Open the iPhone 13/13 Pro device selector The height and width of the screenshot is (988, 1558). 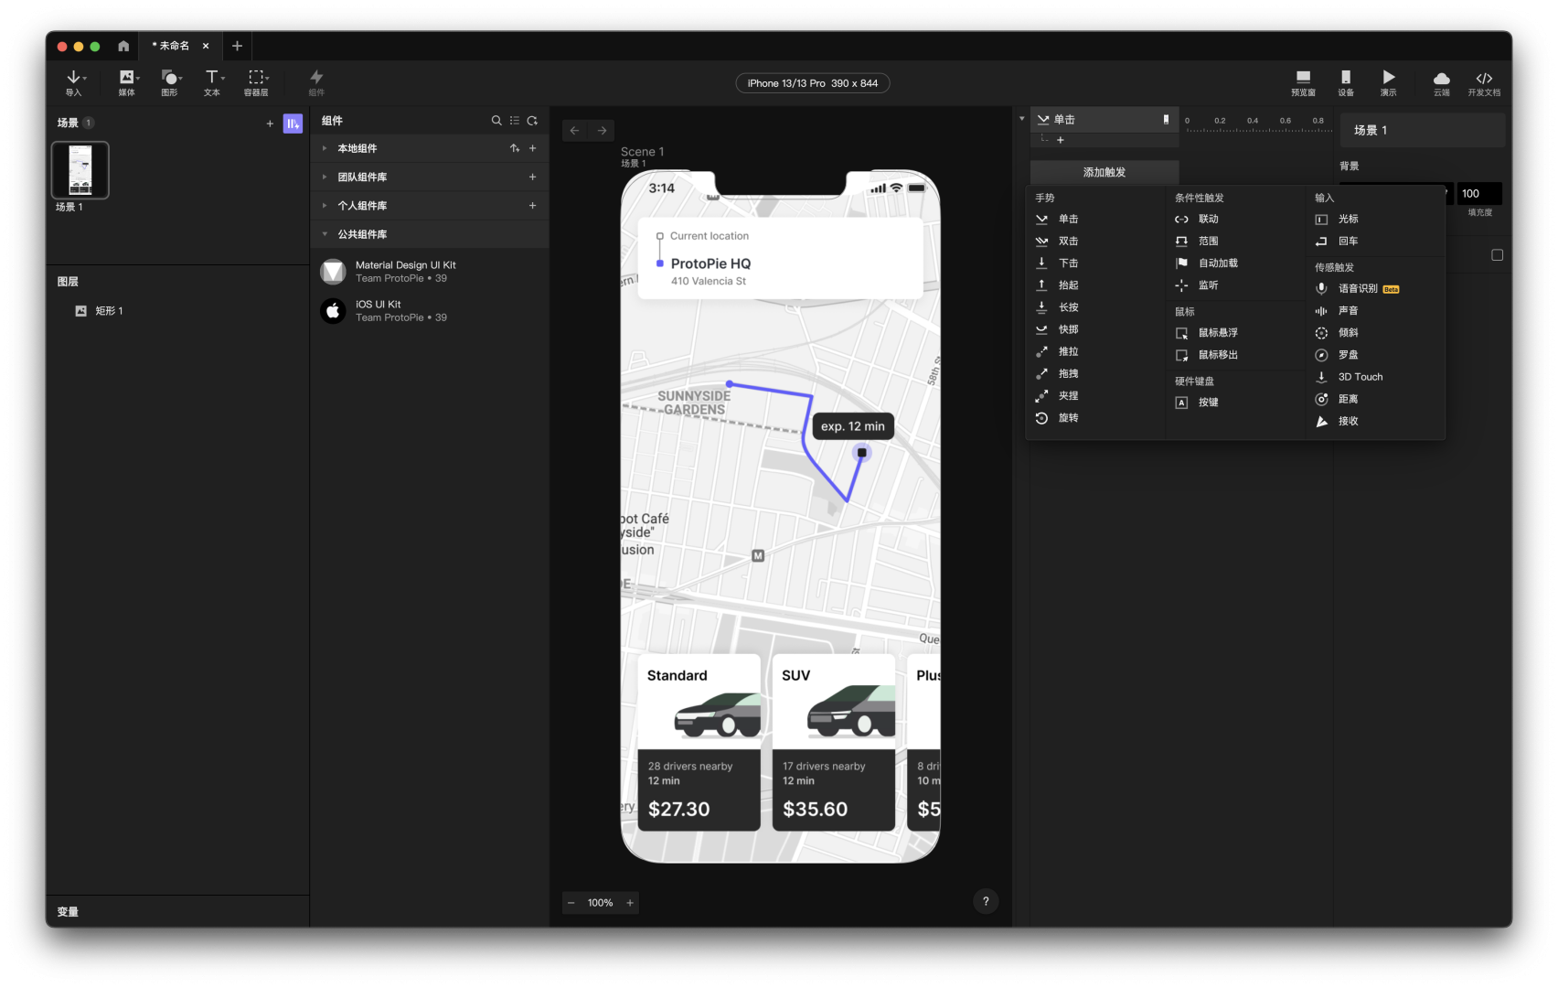pos(812,83)
